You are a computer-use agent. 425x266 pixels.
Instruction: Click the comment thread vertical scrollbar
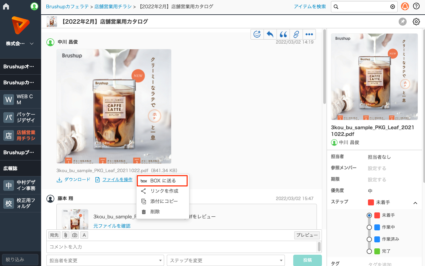(324, 67)
